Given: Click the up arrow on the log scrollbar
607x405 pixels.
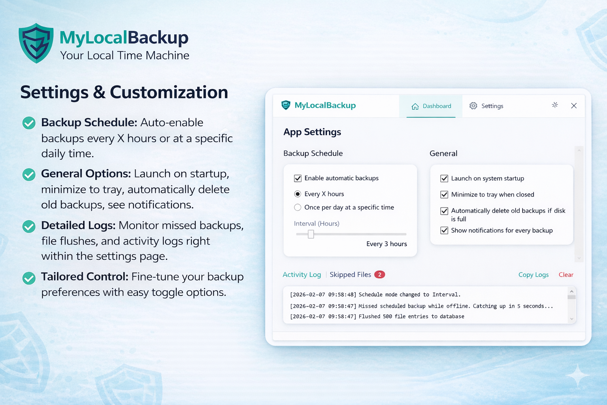Looking at the screenshot, I should 571,291.
